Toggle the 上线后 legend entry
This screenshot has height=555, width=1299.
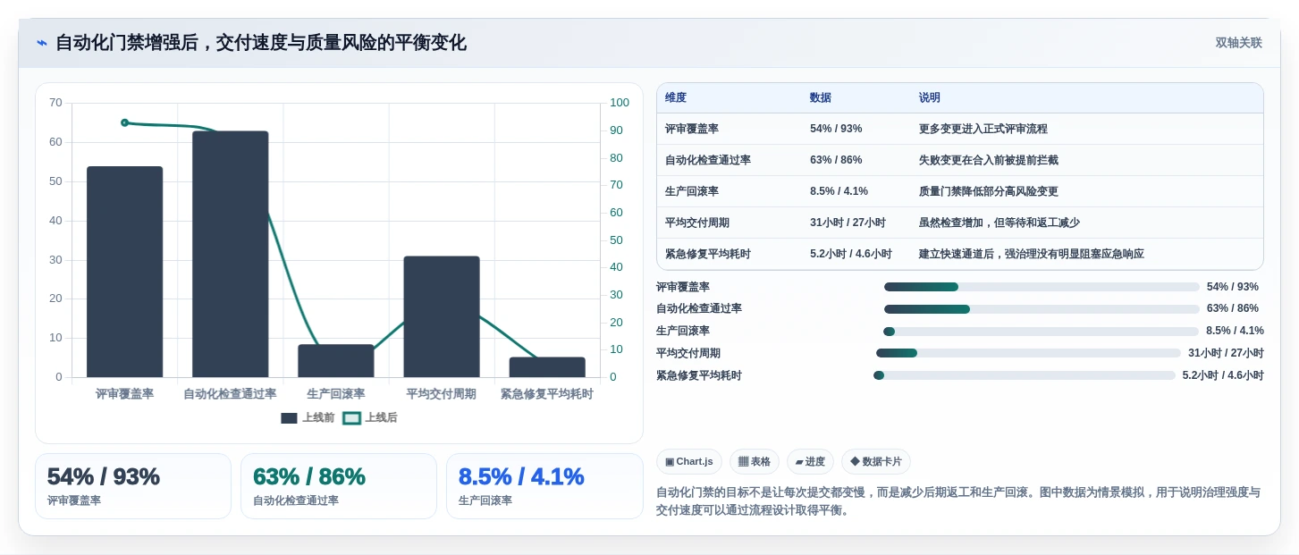(370, 417)
